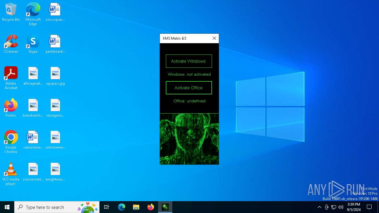The height and width of the screenshot is (213, 379).
Task: Show hidden system tray icons
Action: 319,207
